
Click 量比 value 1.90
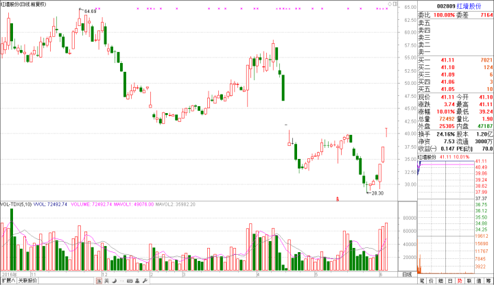488,119
